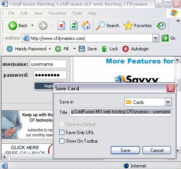181x169 pixels.
Task: Click the page icon in the address bar
Action: pos(26,38)
